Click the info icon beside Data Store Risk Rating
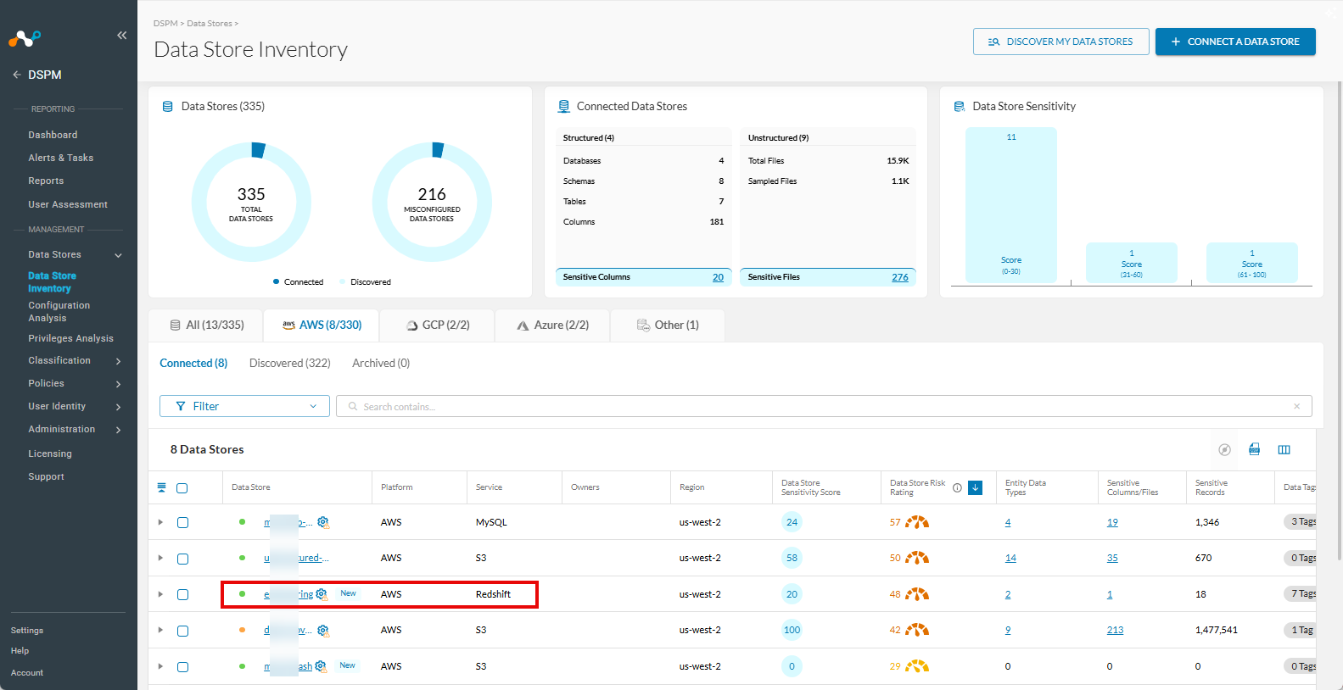Screen dimensions: 1343x690 [957, 487]
